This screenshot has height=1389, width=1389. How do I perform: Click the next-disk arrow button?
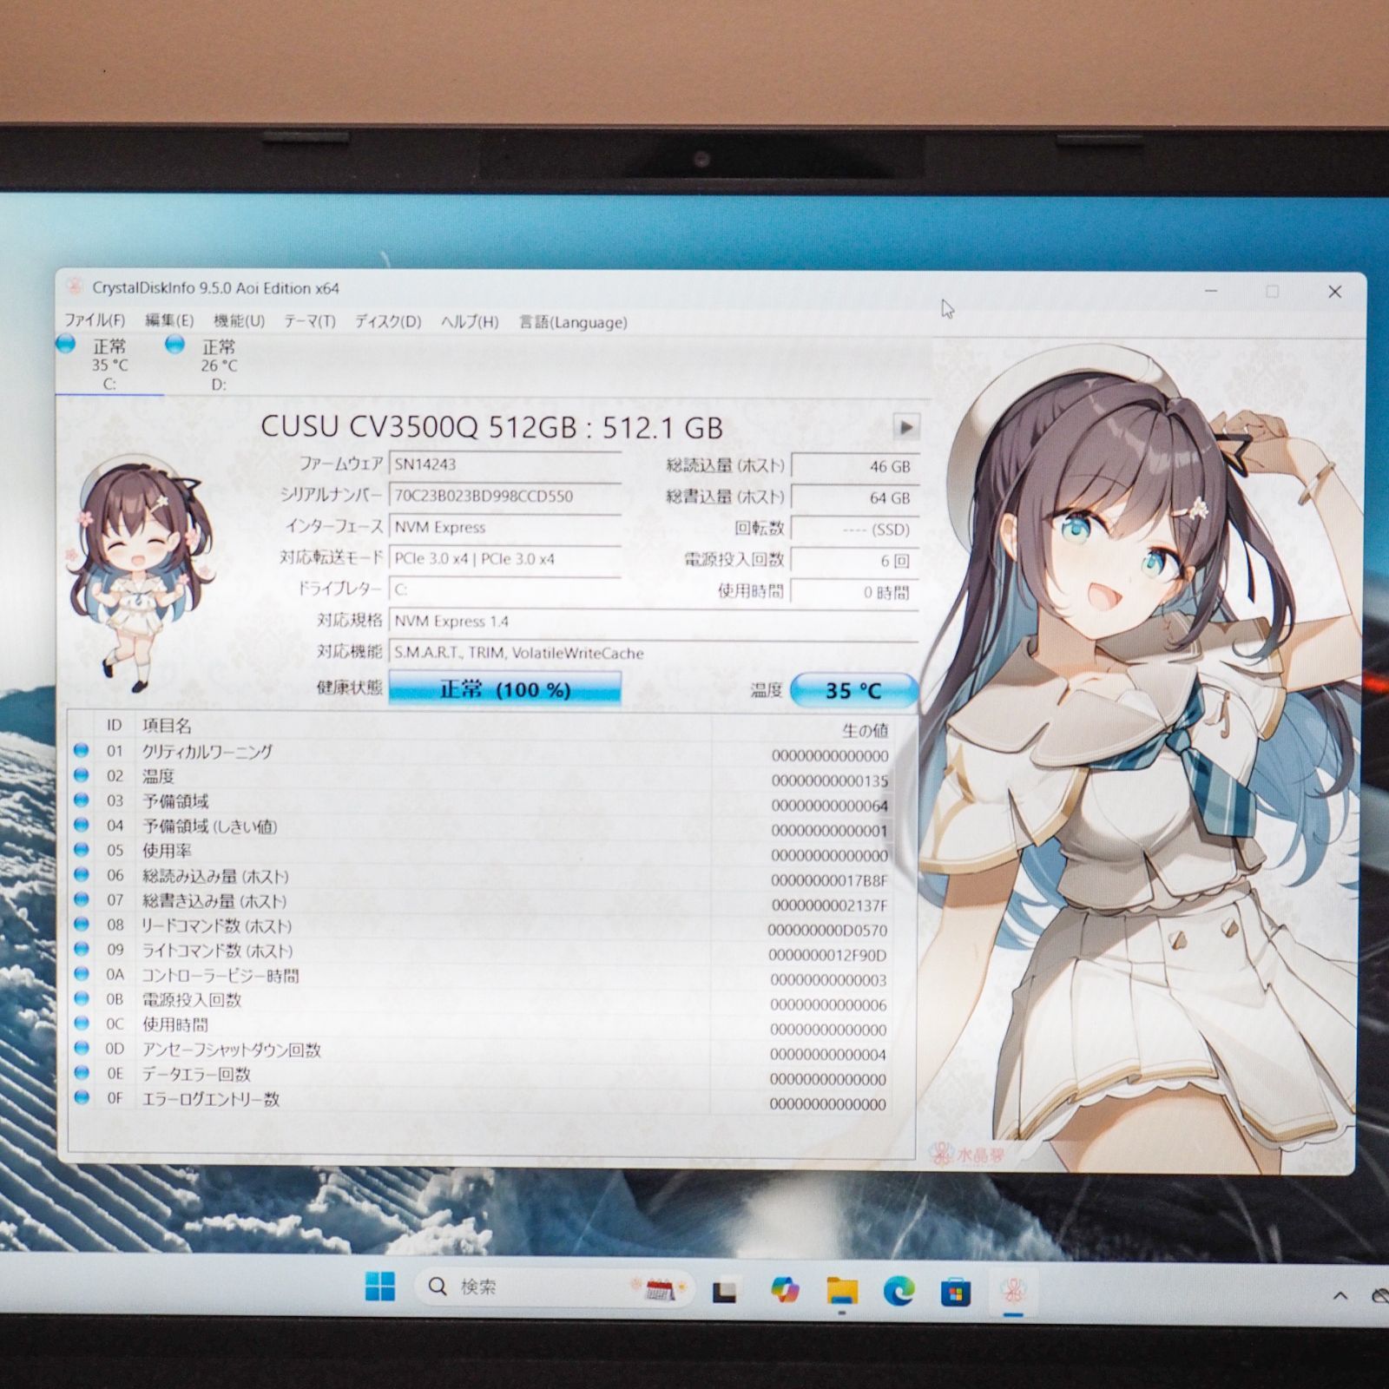pos(905,427)
